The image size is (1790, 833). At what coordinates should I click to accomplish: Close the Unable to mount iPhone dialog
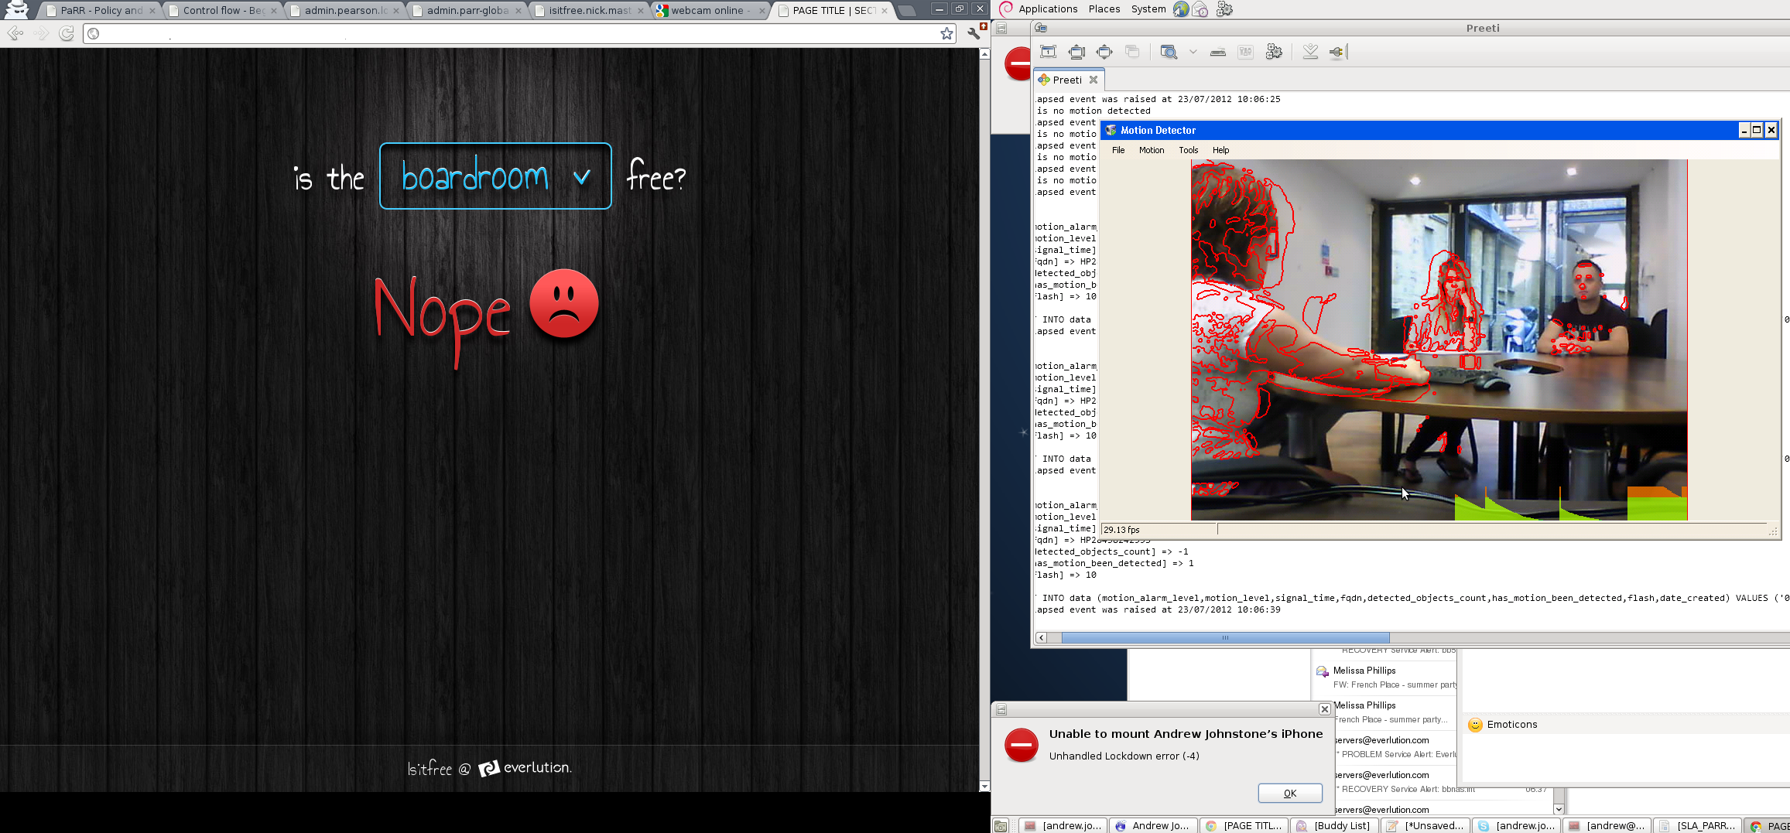1324,708
